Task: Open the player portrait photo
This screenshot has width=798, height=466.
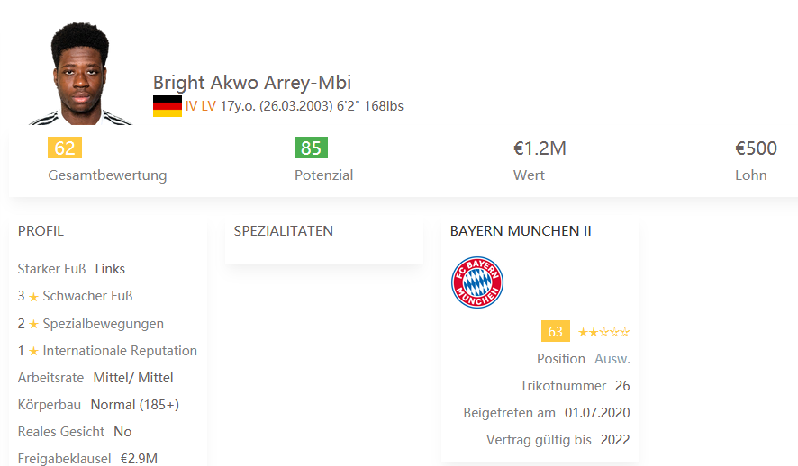Action: point(80,74)
